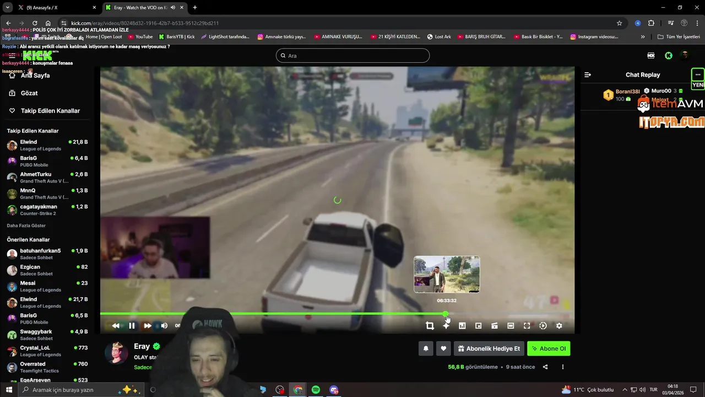Open the Windows notification center icon
Image resolution: width=705 pixels, height=397 pixels.
click(695, 390)
